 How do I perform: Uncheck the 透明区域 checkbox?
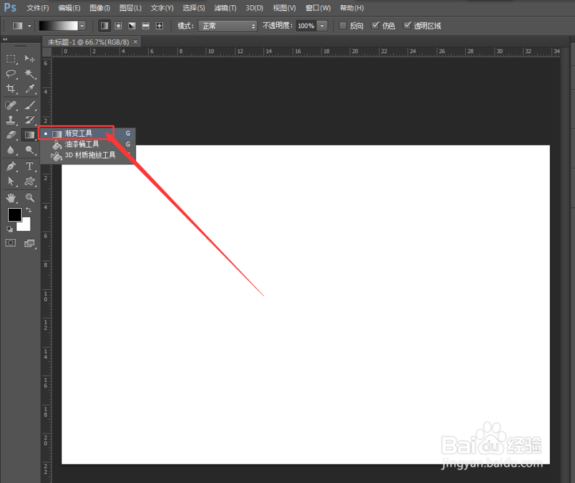pyautogui.click(x=407, y=26)
